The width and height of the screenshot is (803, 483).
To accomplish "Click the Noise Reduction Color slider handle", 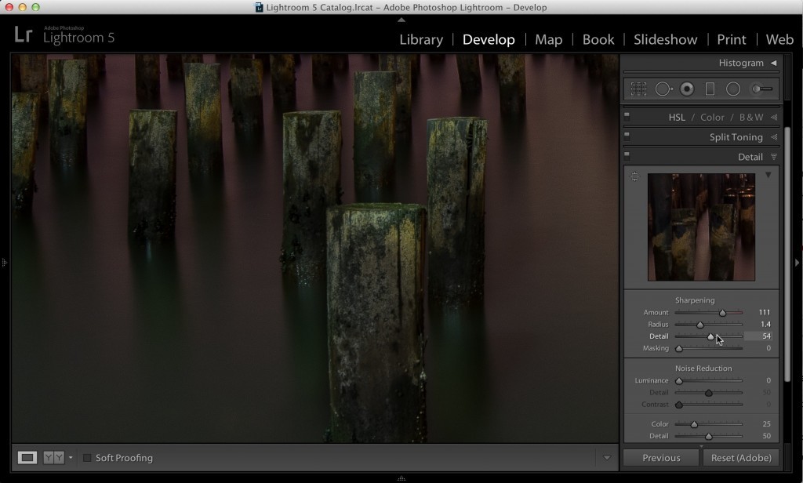I will (x=694, y=424).
